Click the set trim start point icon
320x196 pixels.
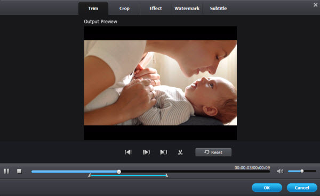128,152
